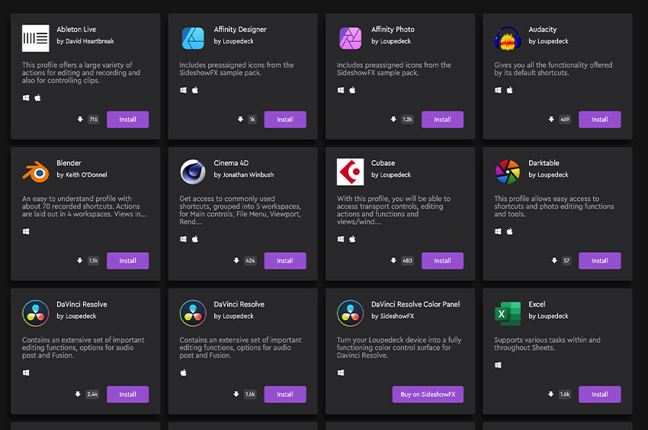Click the Apple icon on Audacity card
648x430 pixels.
click(x=509, y=90)
